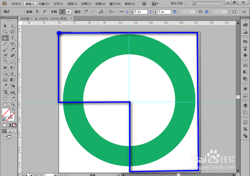Open the control bar panel menu
Viewport: 250px width, 176px height.
coord(244,12)
